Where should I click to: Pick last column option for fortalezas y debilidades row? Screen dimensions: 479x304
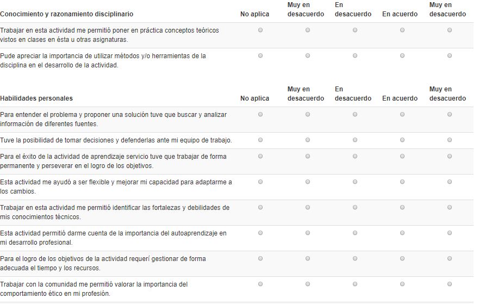coord(450,207)
